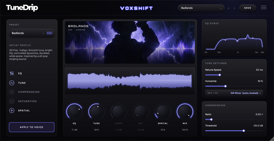Screen dimensions: 274x141
Task: Go to next preset arrow
Action: click(x=234, y=8)
